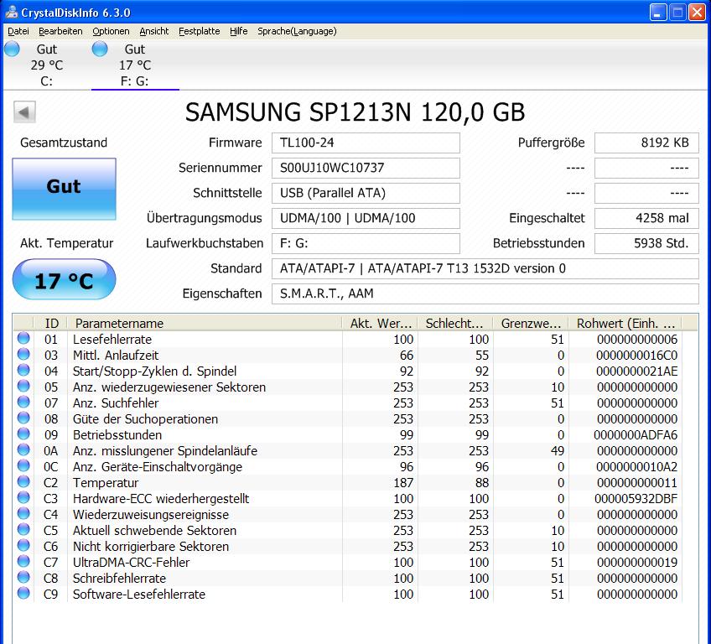Click status icon for Aktuell schwebende Sektoren

[23, 529]
